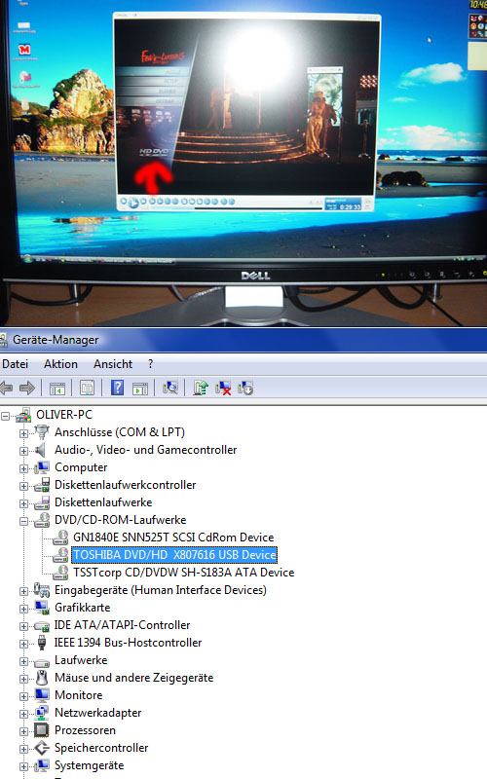Viewport: 487px width, 779px height.
Task: Expand the Netzwerkadapter node
Action: tap(23, 714)
